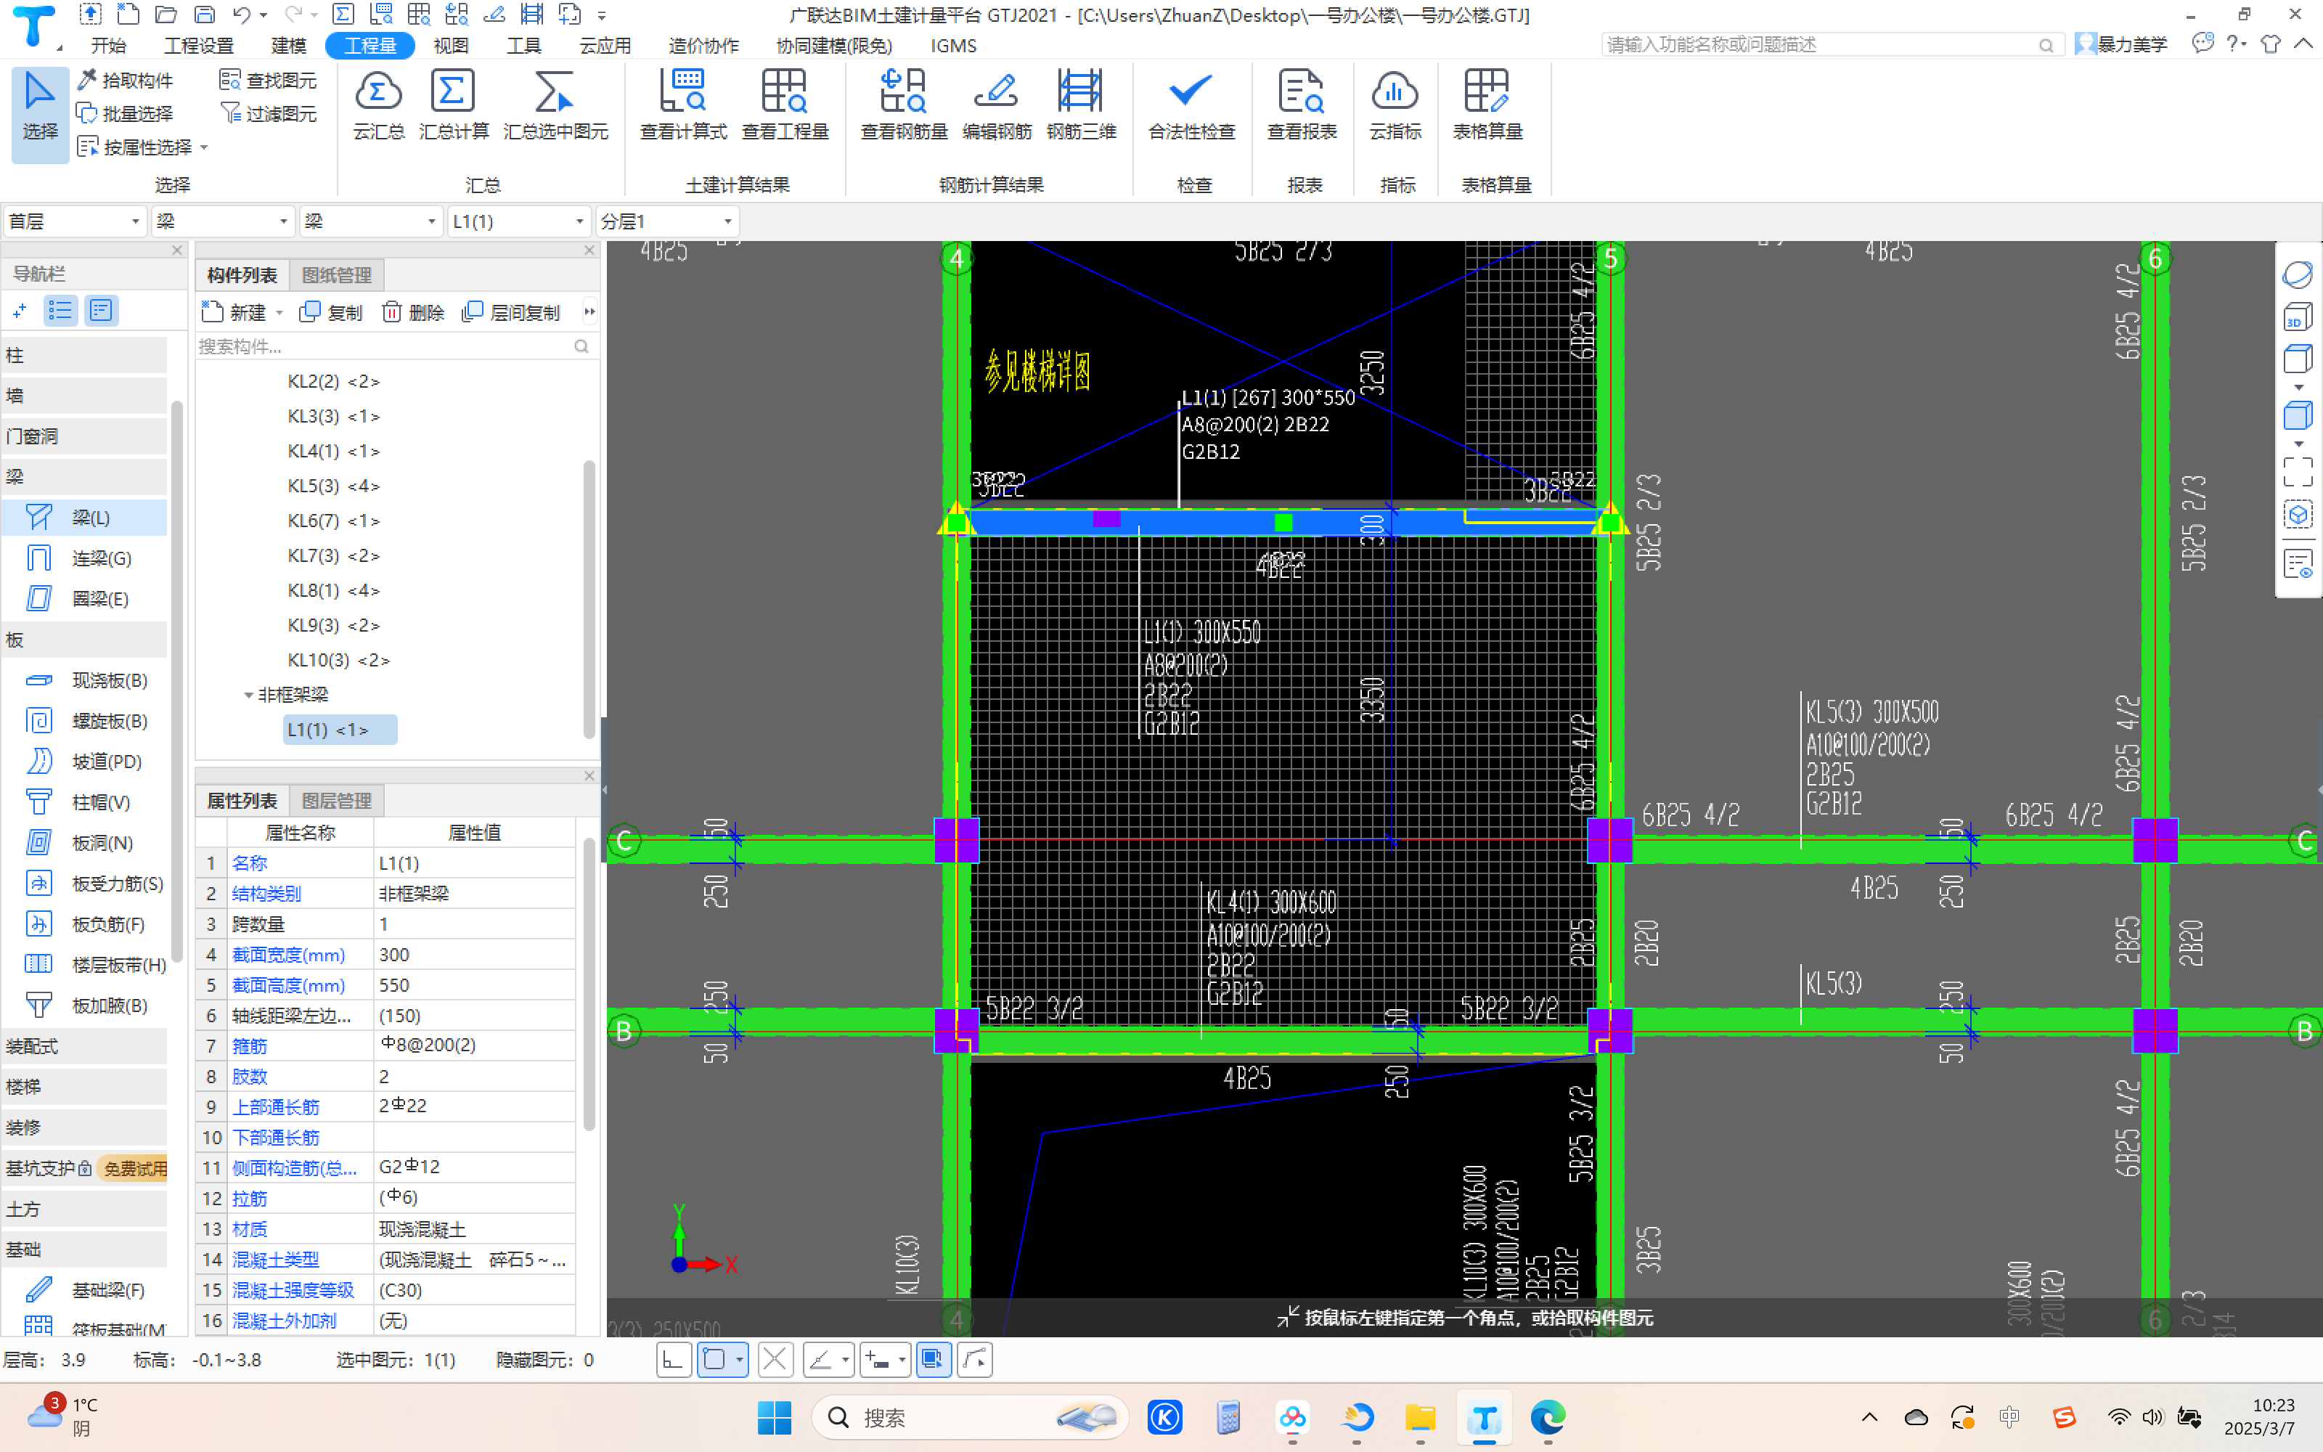Open 查看计算式 tool
The width and height of the screenshot is (2323, 1452).
coord(682,106)
